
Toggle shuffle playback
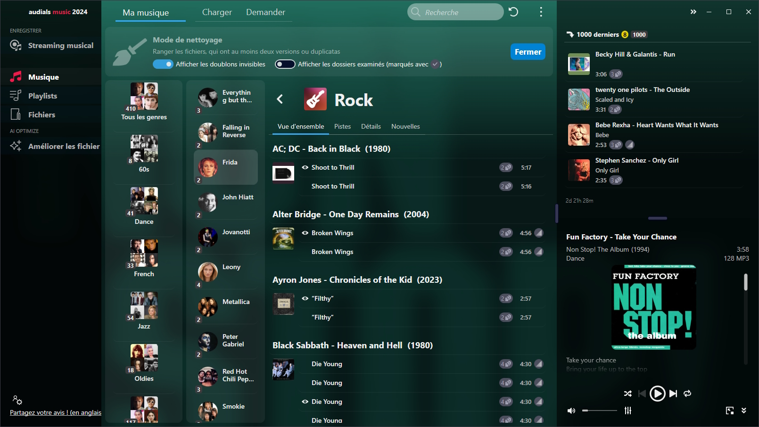627,393
